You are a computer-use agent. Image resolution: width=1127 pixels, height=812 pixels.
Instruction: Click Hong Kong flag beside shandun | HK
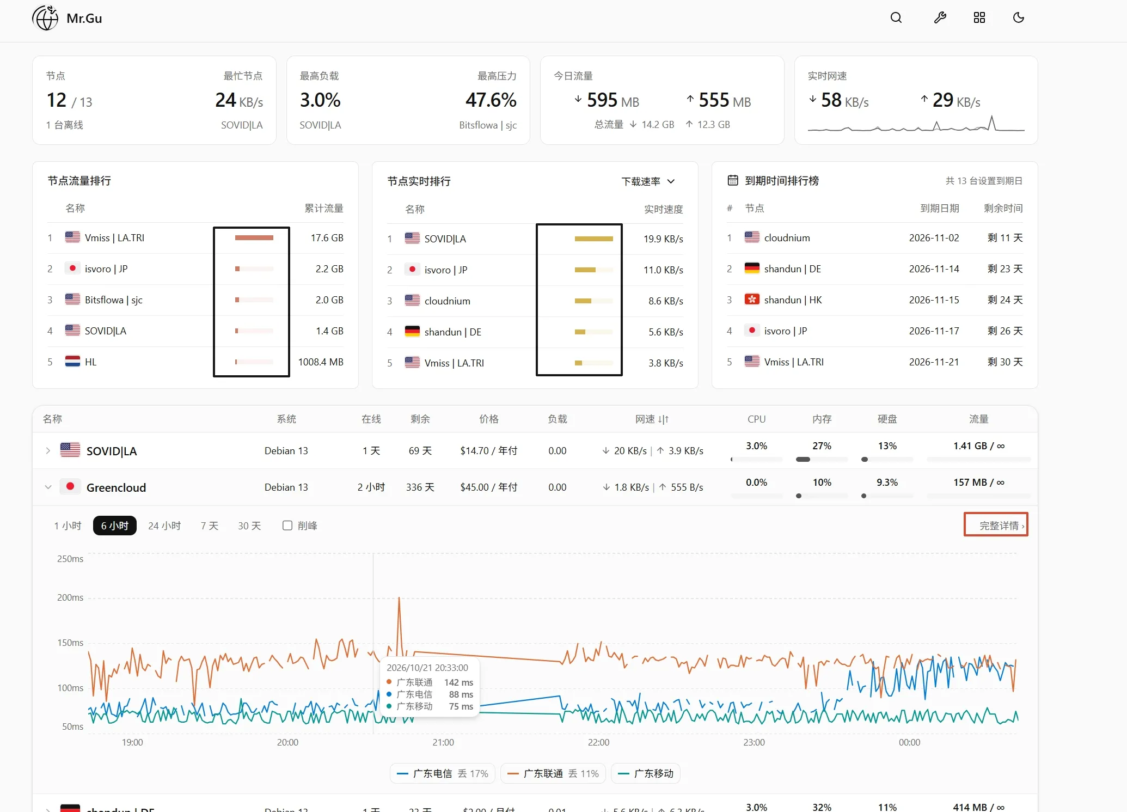752,300
